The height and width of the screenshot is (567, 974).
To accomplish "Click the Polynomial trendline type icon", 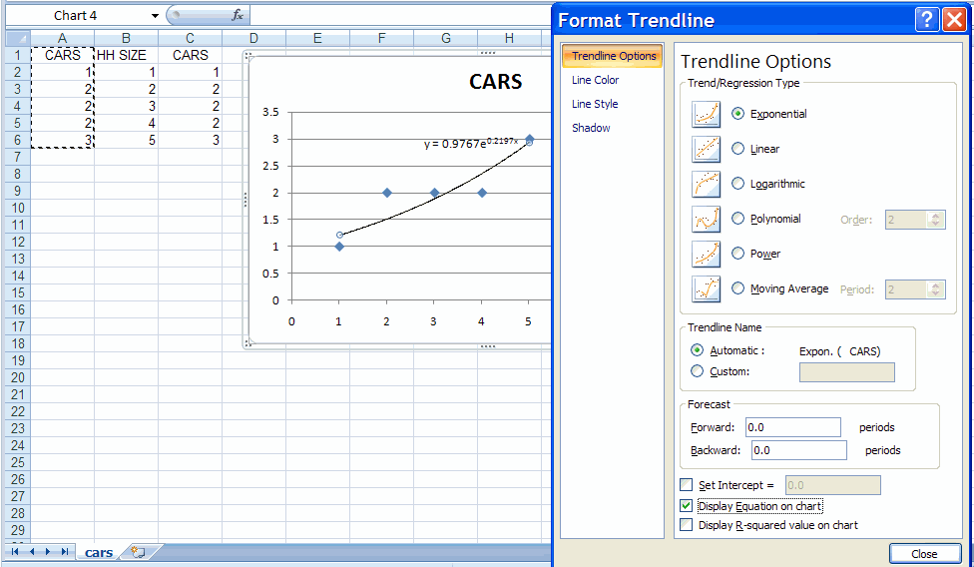I will [706, 220].
